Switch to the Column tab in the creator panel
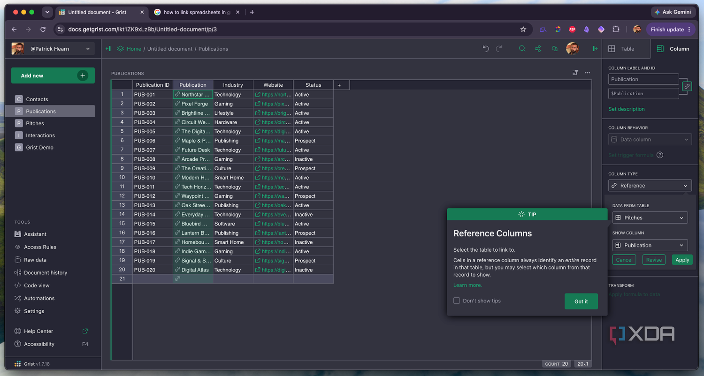 click(674, 49)
